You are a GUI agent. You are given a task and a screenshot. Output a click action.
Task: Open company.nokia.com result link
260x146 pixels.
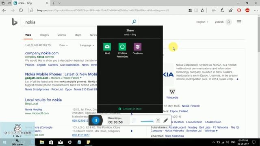[42, 53]
